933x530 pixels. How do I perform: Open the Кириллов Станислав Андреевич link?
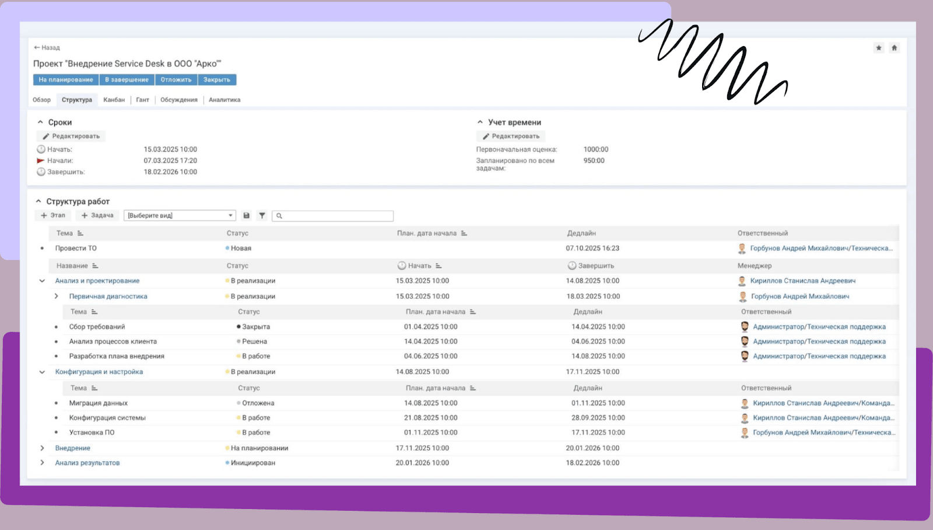coord(802,280)
